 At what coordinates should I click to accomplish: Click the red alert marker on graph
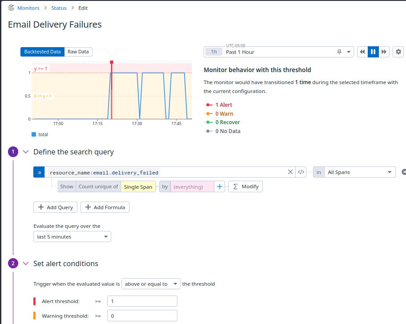(112, 62)
